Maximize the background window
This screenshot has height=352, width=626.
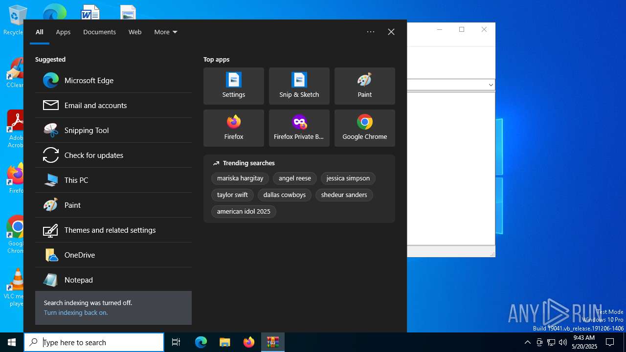(x=462, y=29)
